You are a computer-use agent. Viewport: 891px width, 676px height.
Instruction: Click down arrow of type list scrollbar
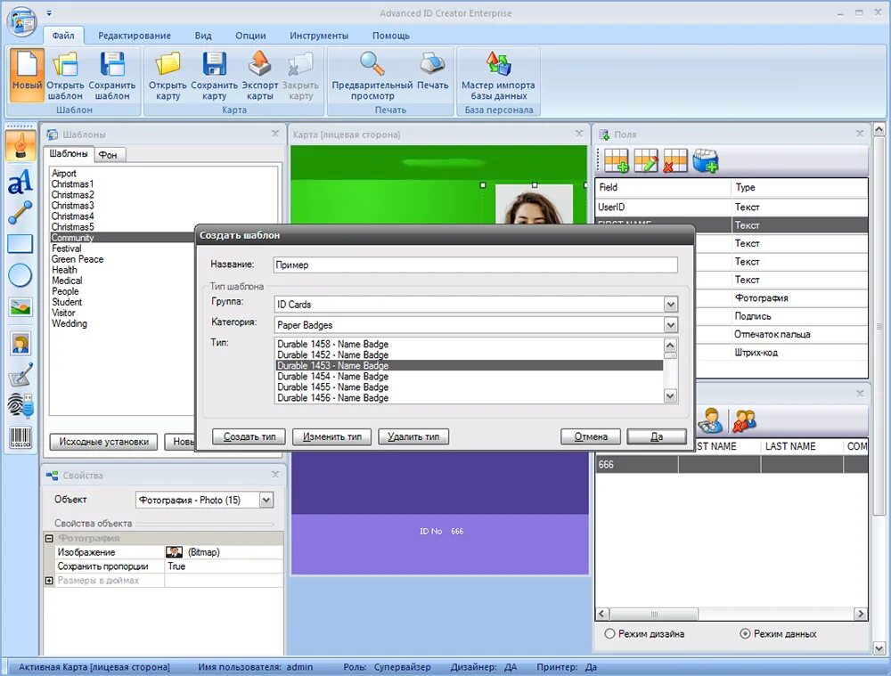pyautogui.click(x=671, y=395)
